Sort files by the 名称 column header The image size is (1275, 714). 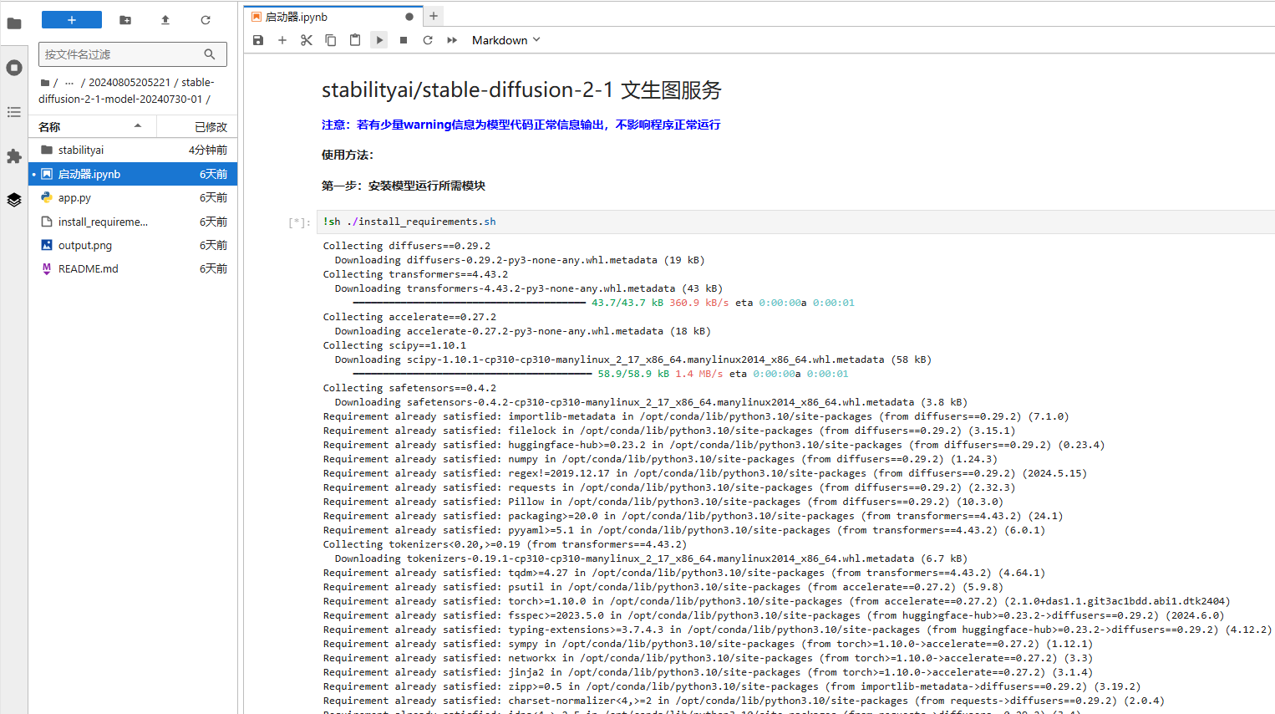[x=92, y=126]
